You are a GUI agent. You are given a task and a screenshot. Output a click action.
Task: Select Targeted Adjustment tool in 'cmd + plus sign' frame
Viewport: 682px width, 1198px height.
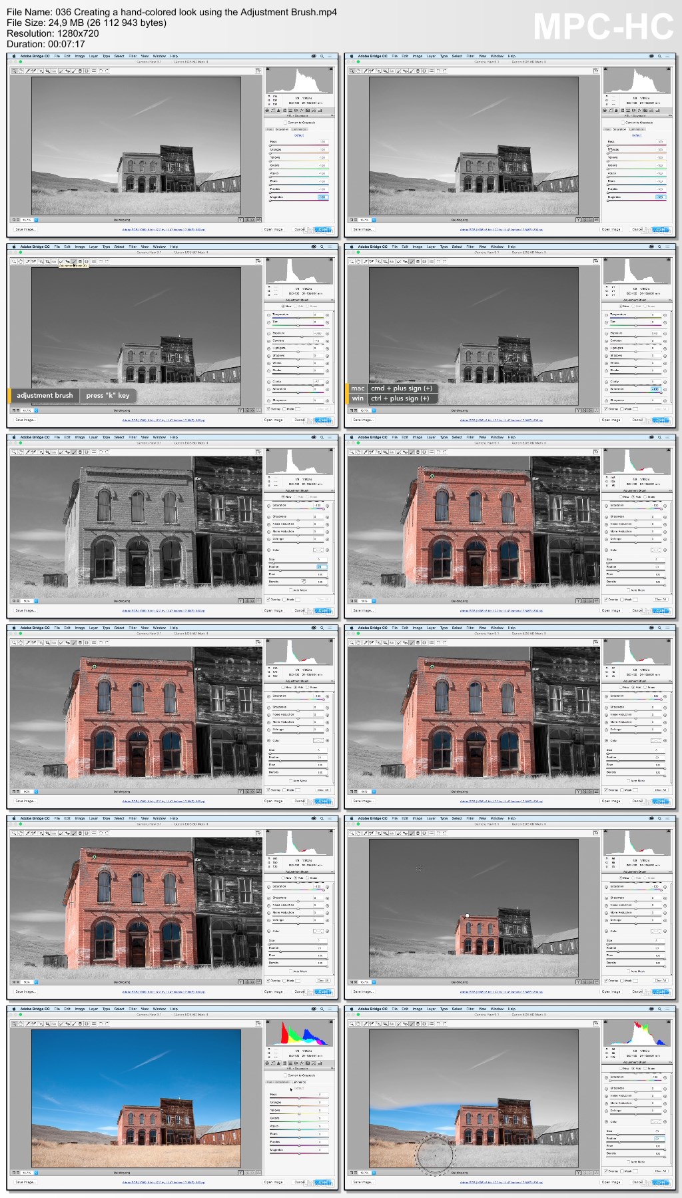379,261
